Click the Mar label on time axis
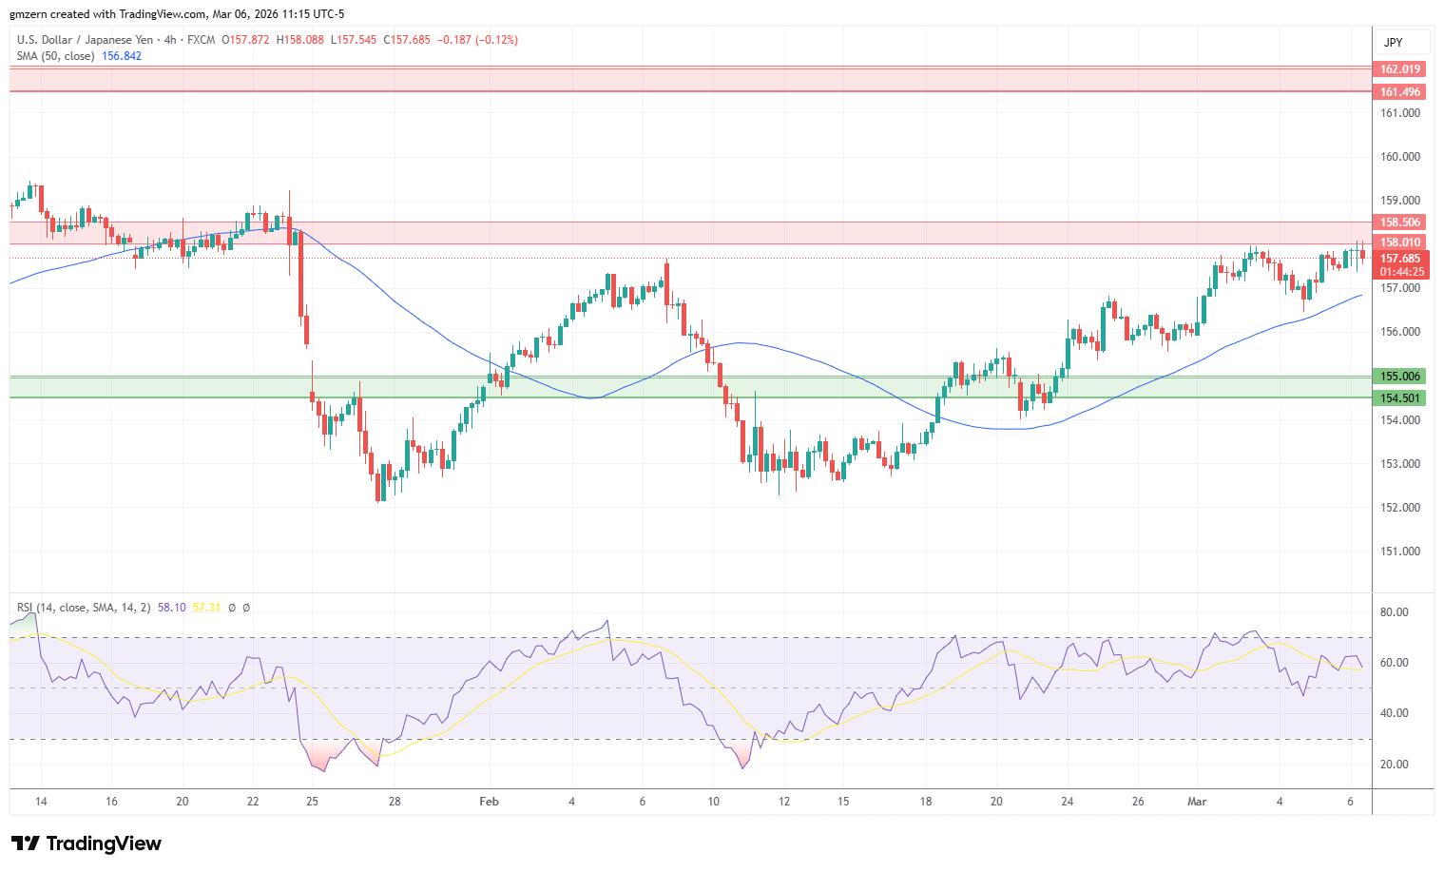Viewport: 1444px width, 872px height. click(1197, 802)
